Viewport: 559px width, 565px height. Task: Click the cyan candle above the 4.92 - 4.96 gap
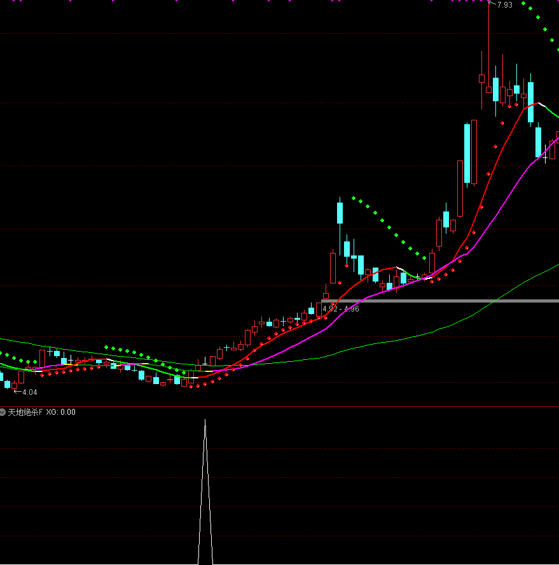tap(340, 213)
